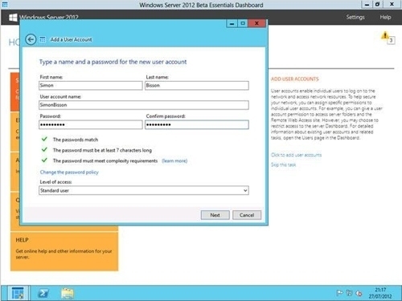Click the 'Click to add user accounts' link
This screenshot has height=301, width=402.
pyautogui.click(x=296, y=155)
